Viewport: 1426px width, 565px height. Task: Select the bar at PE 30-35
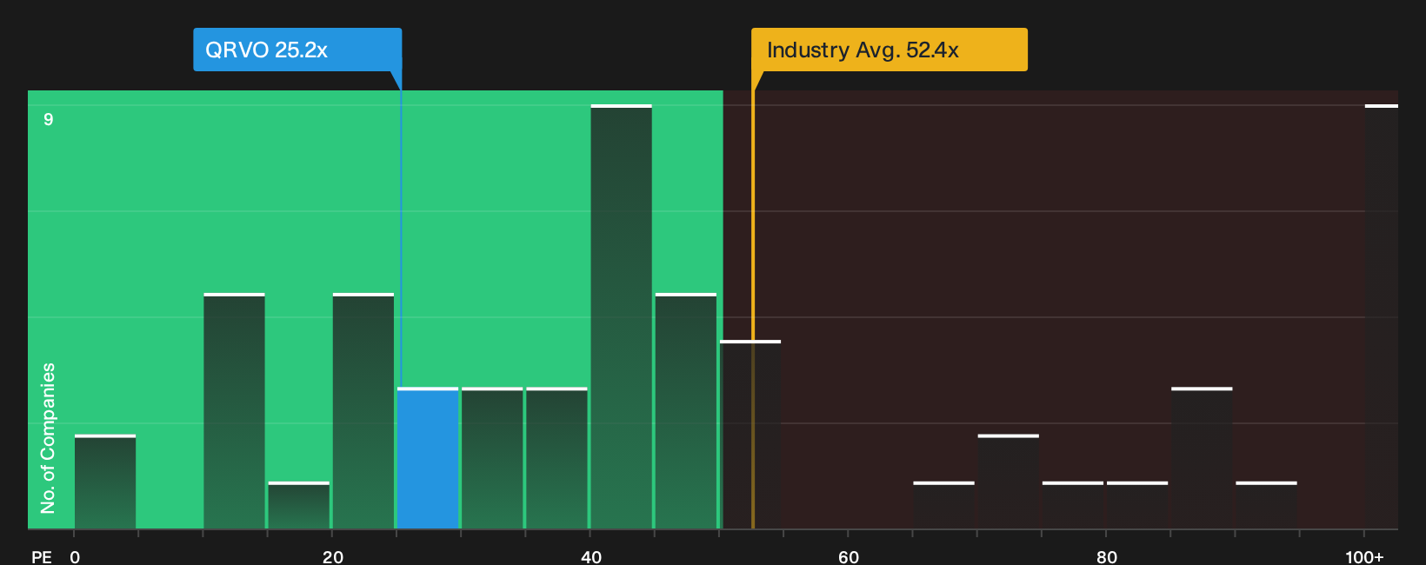492,458
